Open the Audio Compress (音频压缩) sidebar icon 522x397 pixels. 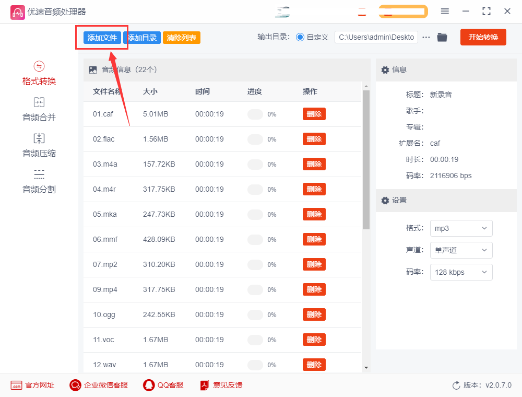tap(39, 138)
